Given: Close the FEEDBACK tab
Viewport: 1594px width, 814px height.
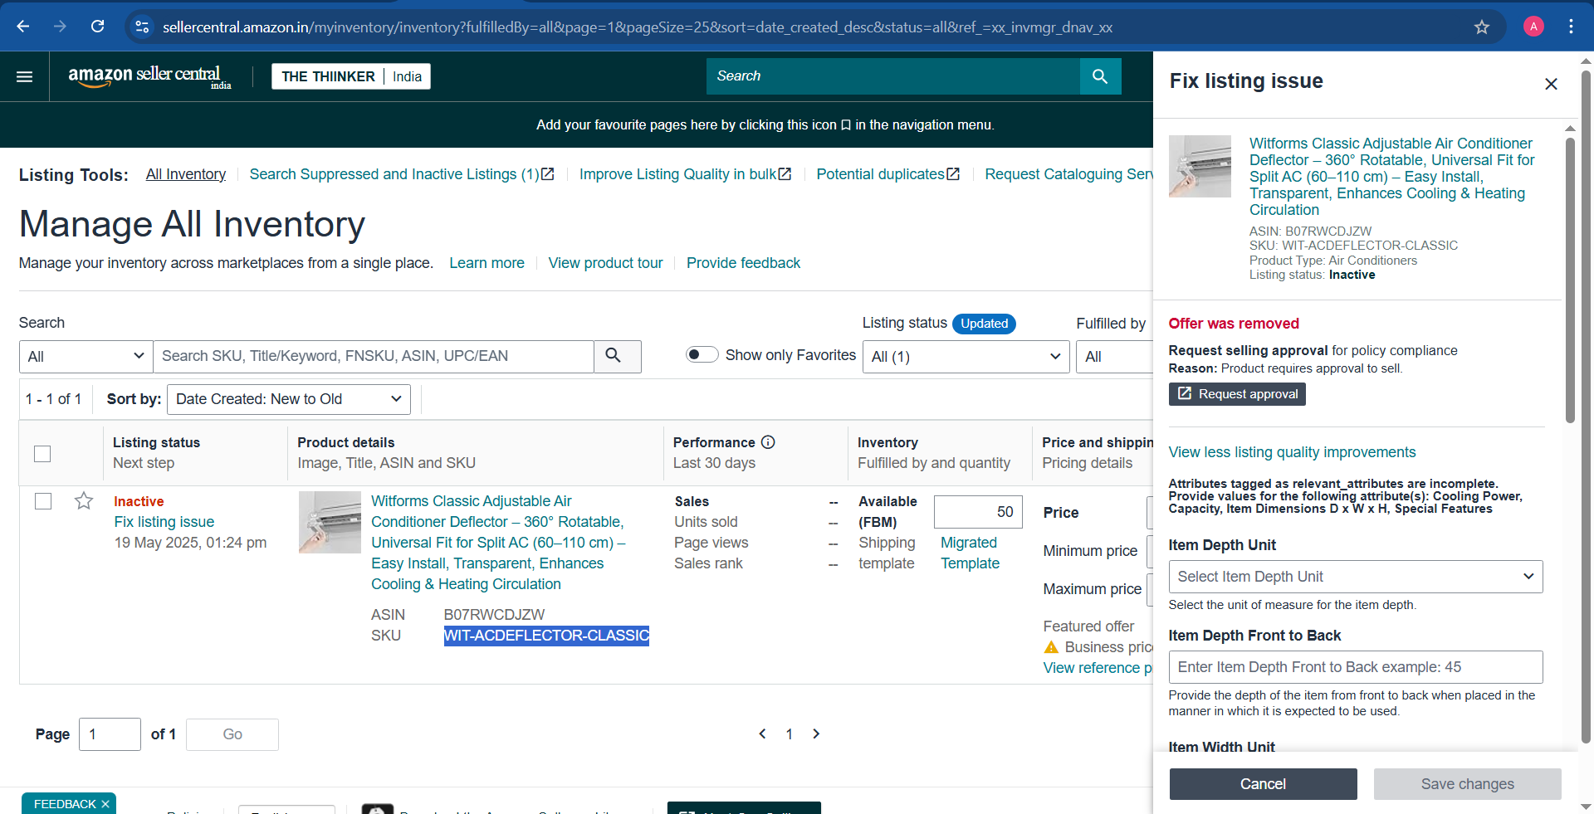Looking at the screenshot, I should pos(105,804).
